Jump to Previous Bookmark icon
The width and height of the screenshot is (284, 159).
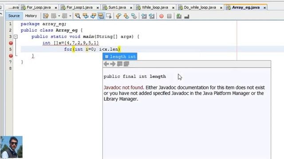pos(118,16)
